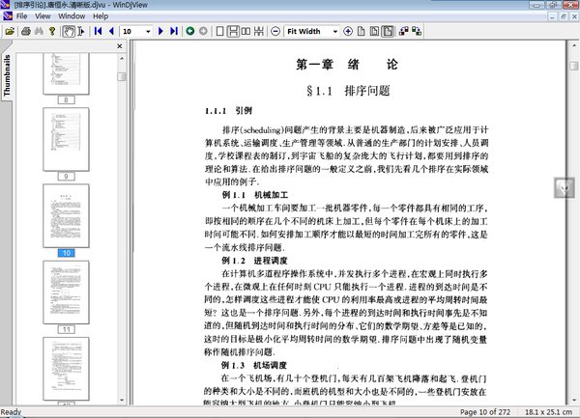580x418 pixels.
Task: Click the chapter title "第一章 绪 论"
Action: (x=347, y=65)
